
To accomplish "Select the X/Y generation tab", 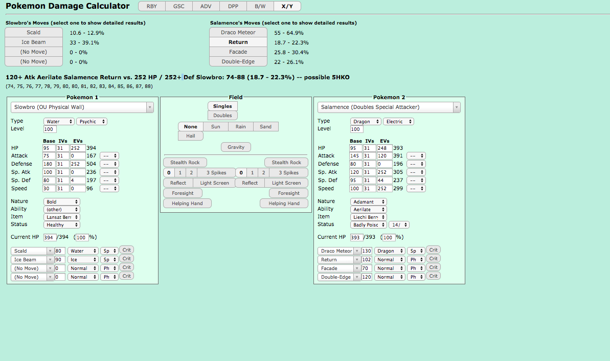I will [287, 6].
